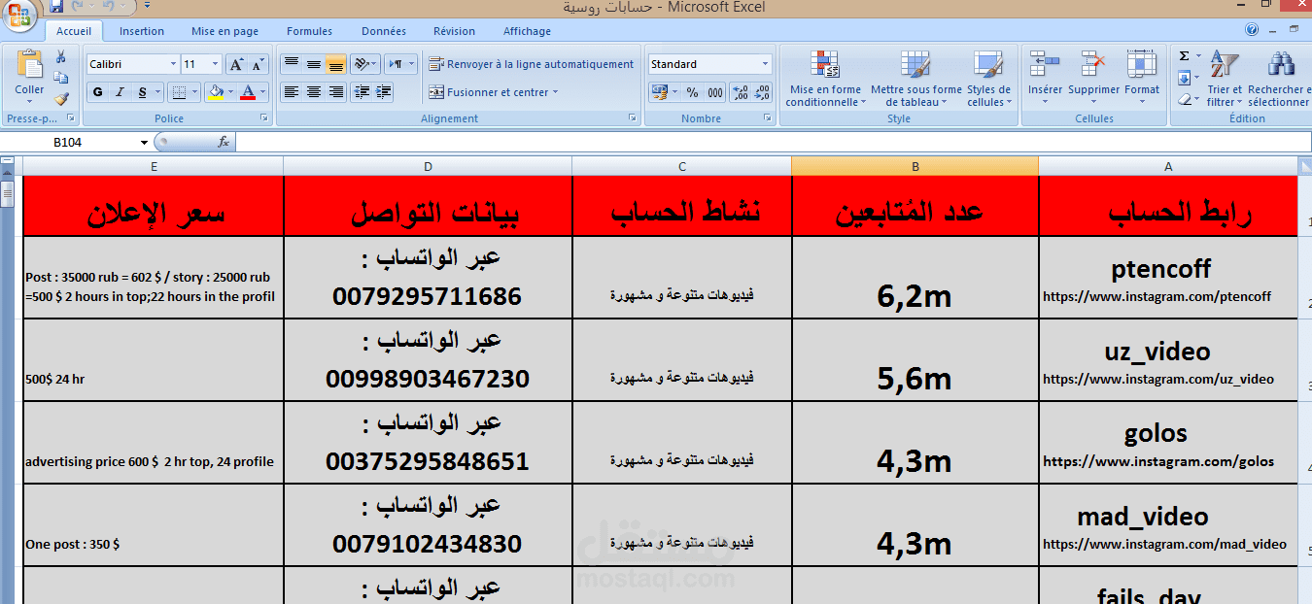
Task: Switch to the Insertion tab
Action: tap(142, 31)
